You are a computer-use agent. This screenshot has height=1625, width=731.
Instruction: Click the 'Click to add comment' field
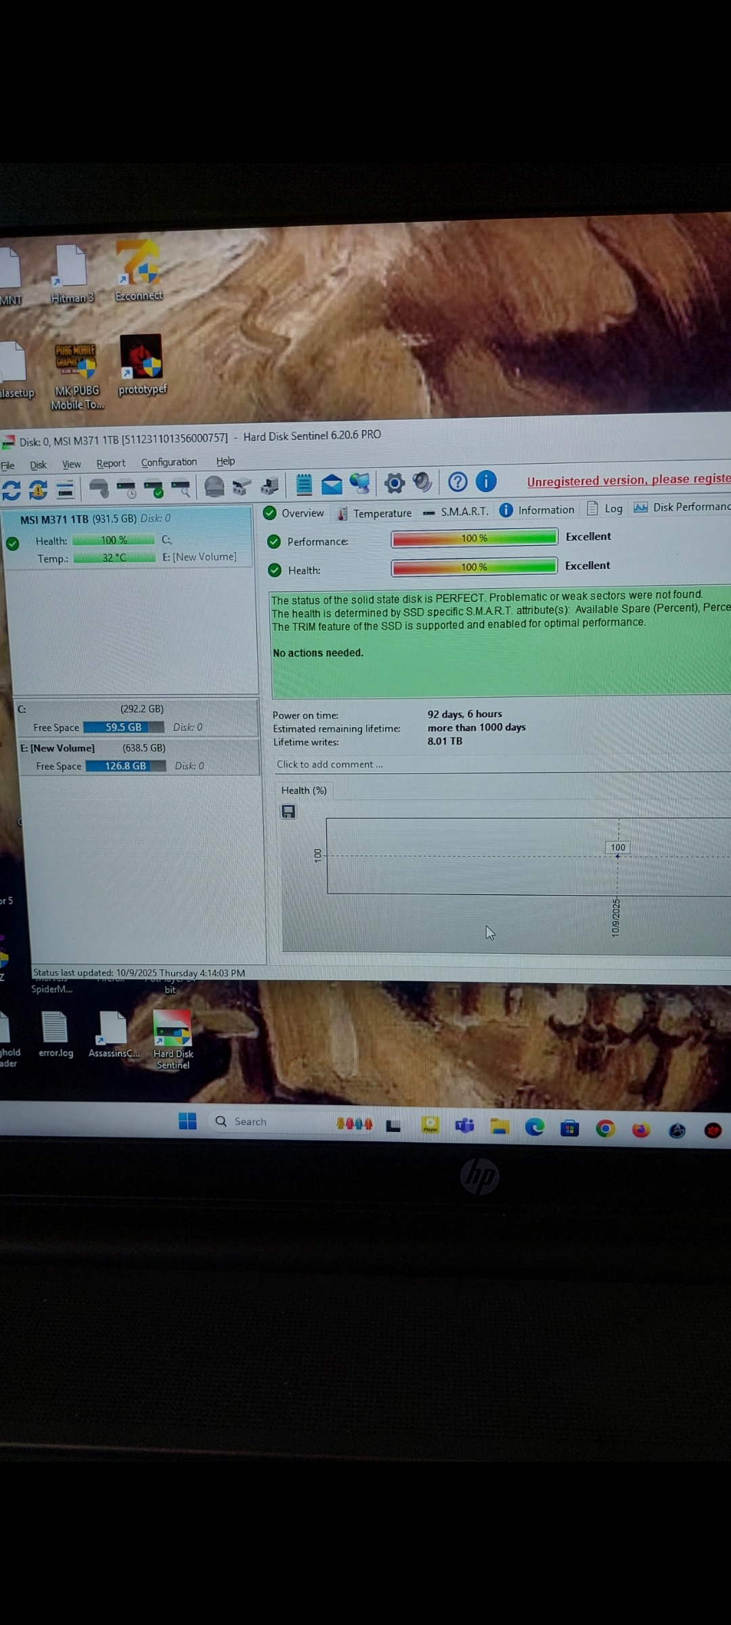tap(330, 764)
